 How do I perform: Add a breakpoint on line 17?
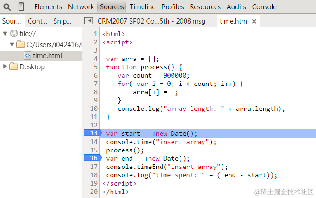click(94, 167)
